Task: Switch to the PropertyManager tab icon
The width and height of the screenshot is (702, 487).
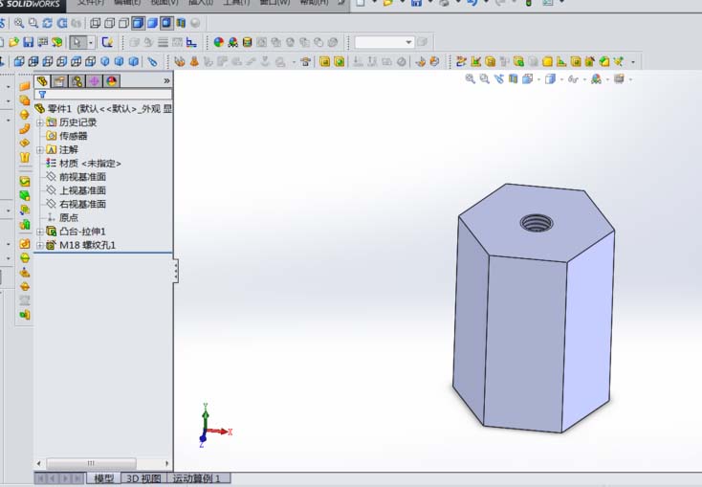Action: click(59, 81)
